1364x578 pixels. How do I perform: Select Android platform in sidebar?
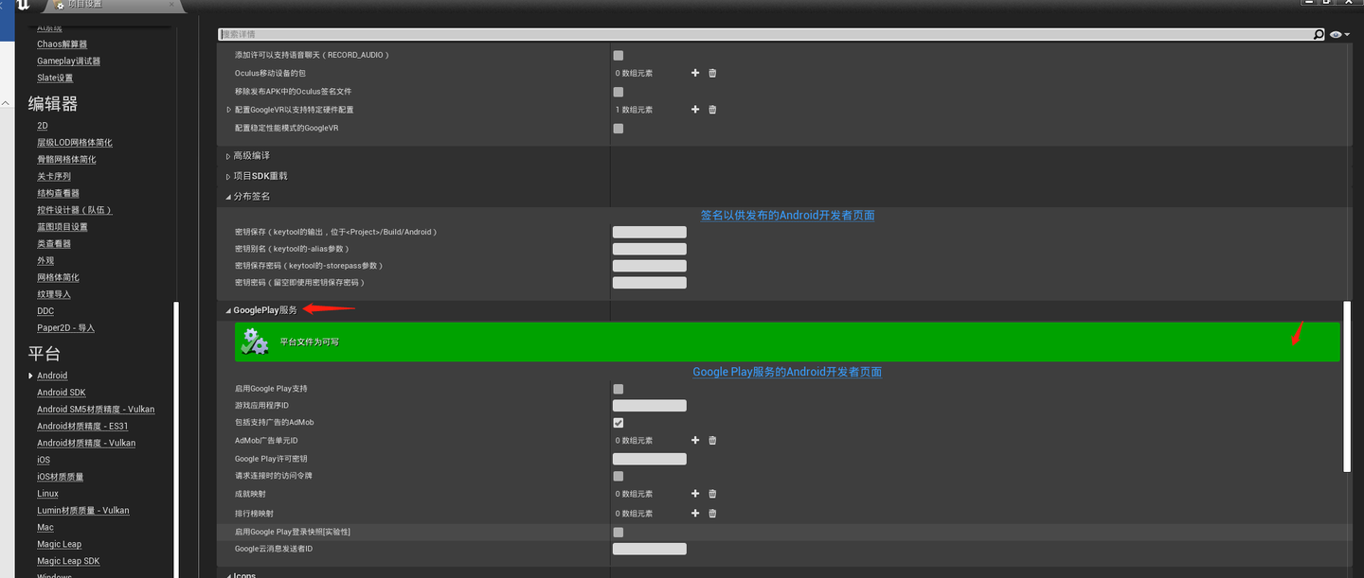(x=52, y=376)
